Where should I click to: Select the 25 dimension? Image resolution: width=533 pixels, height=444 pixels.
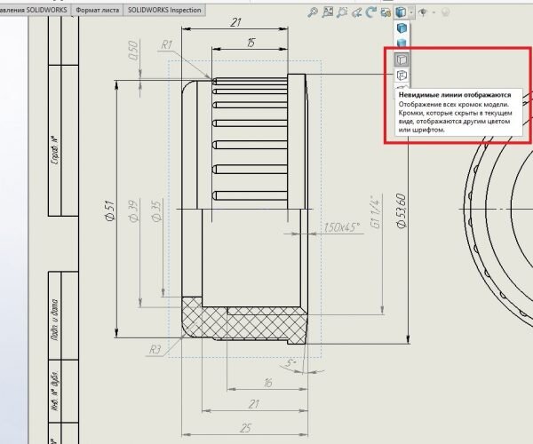click(246, 428)
